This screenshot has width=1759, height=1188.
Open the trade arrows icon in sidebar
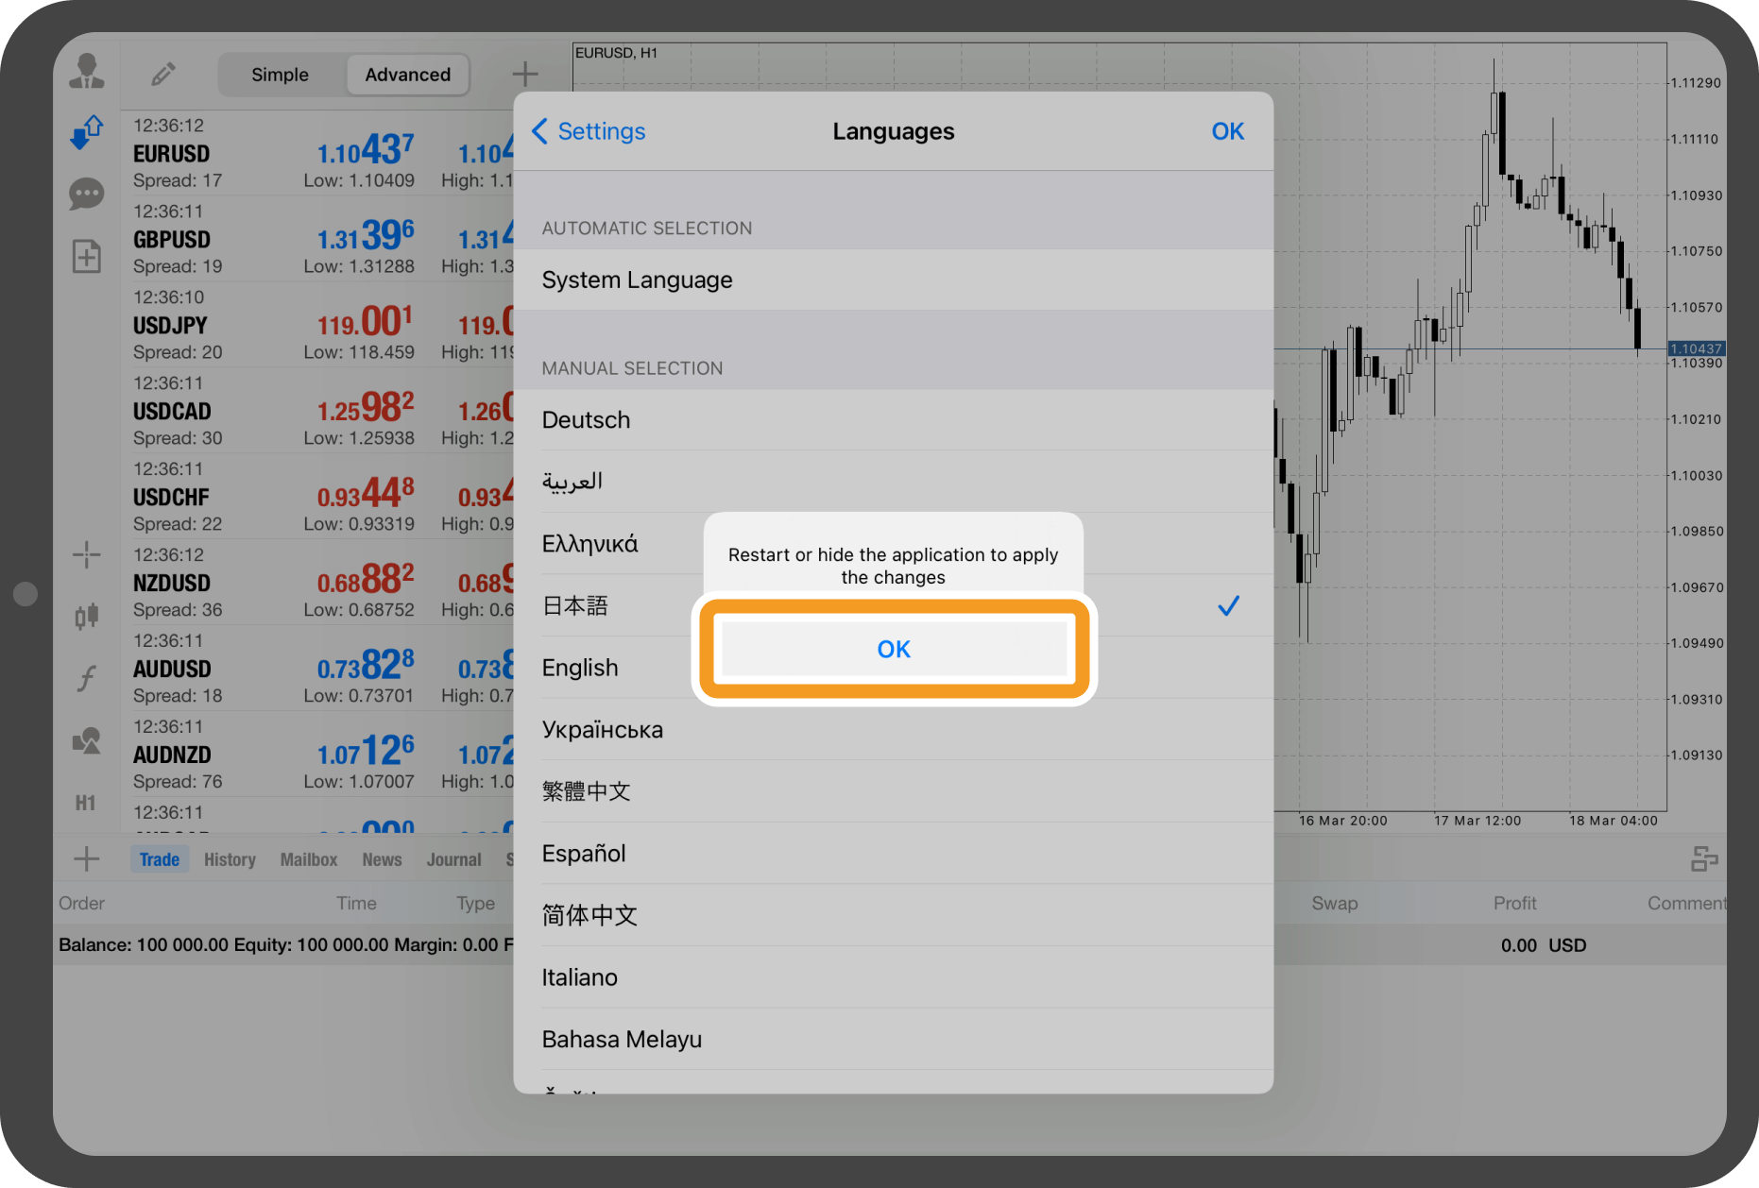(87, 132)
